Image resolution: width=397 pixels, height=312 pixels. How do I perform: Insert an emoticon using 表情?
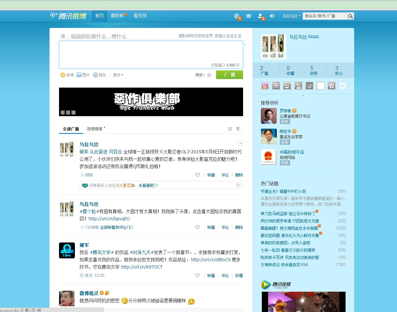67,75
